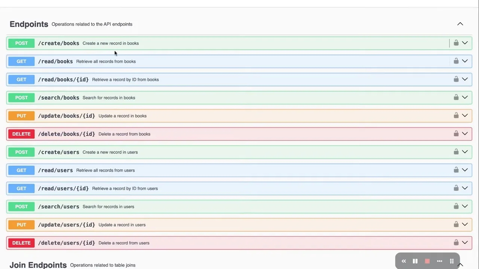
Task: Expand the POST /search/books chevron
Action: 465,97
